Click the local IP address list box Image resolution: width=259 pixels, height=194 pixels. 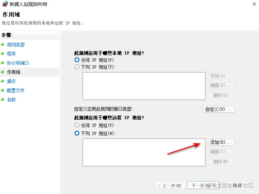(x=144, y=86)
